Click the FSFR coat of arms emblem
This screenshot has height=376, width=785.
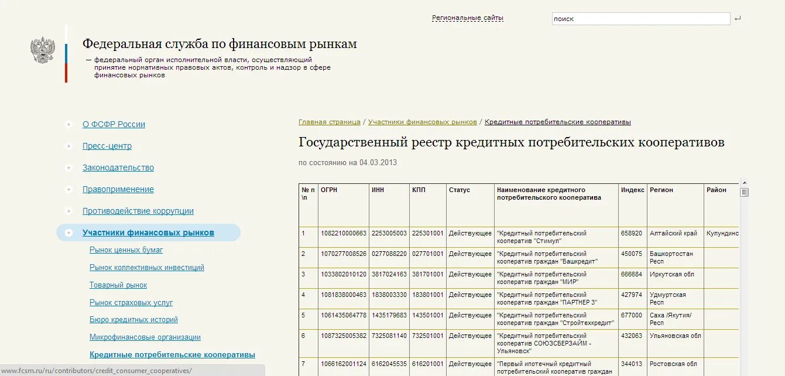[x=41, y=46]
